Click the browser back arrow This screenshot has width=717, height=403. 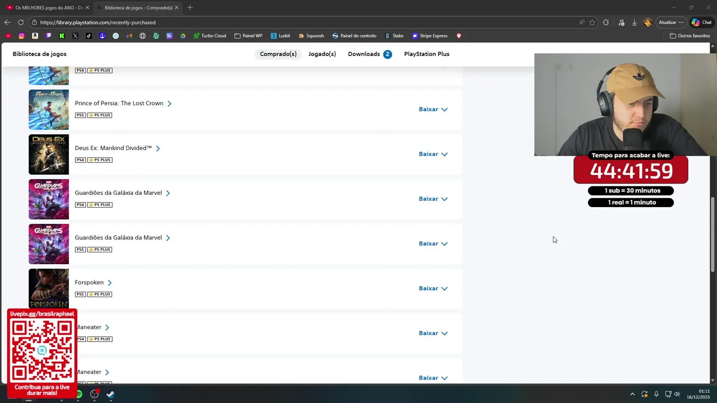click(7, 22)
